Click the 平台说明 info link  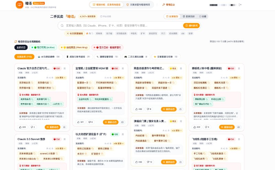tap(106, 17)
